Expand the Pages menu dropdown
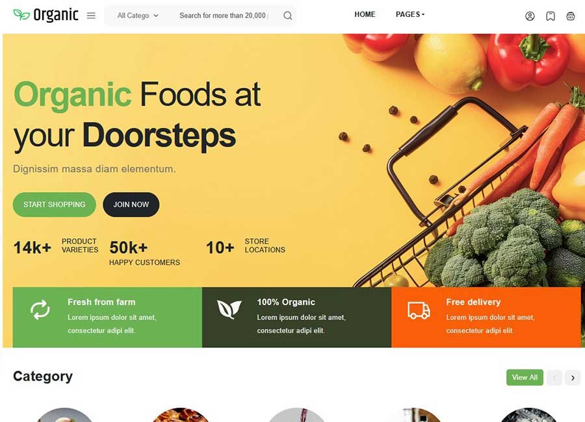This screenshot has width=585, height=422. 410,14
